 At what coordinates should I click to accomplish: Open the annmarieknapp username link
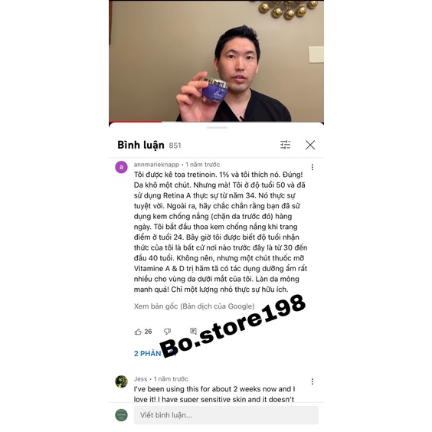coord(156,165)
